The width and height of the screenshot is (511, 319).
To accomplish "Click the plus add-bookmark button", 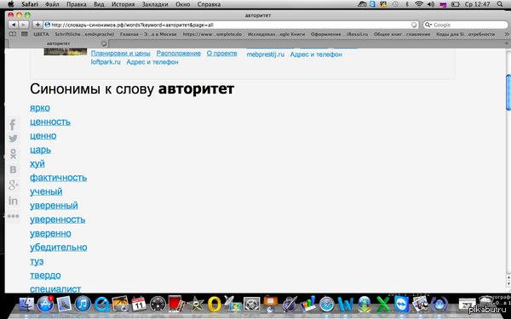I will (x=37, y=25).
